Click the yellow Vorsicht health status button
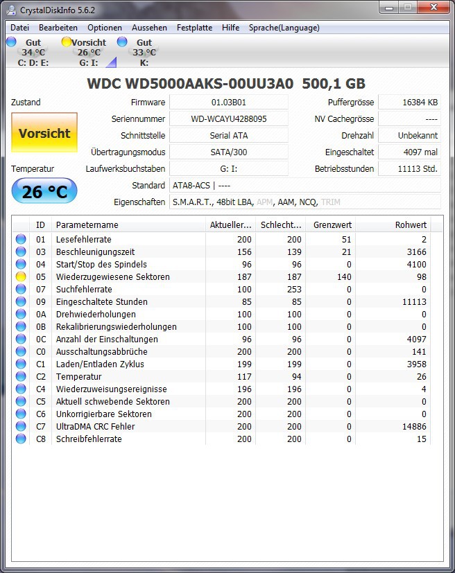 [x=44, y=132]
